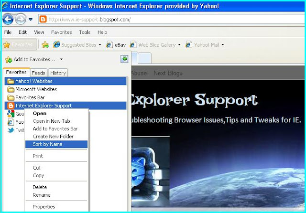Click the blog header IE robot image
This screenshot has height=213, width=306.
[x=150, y=171]
